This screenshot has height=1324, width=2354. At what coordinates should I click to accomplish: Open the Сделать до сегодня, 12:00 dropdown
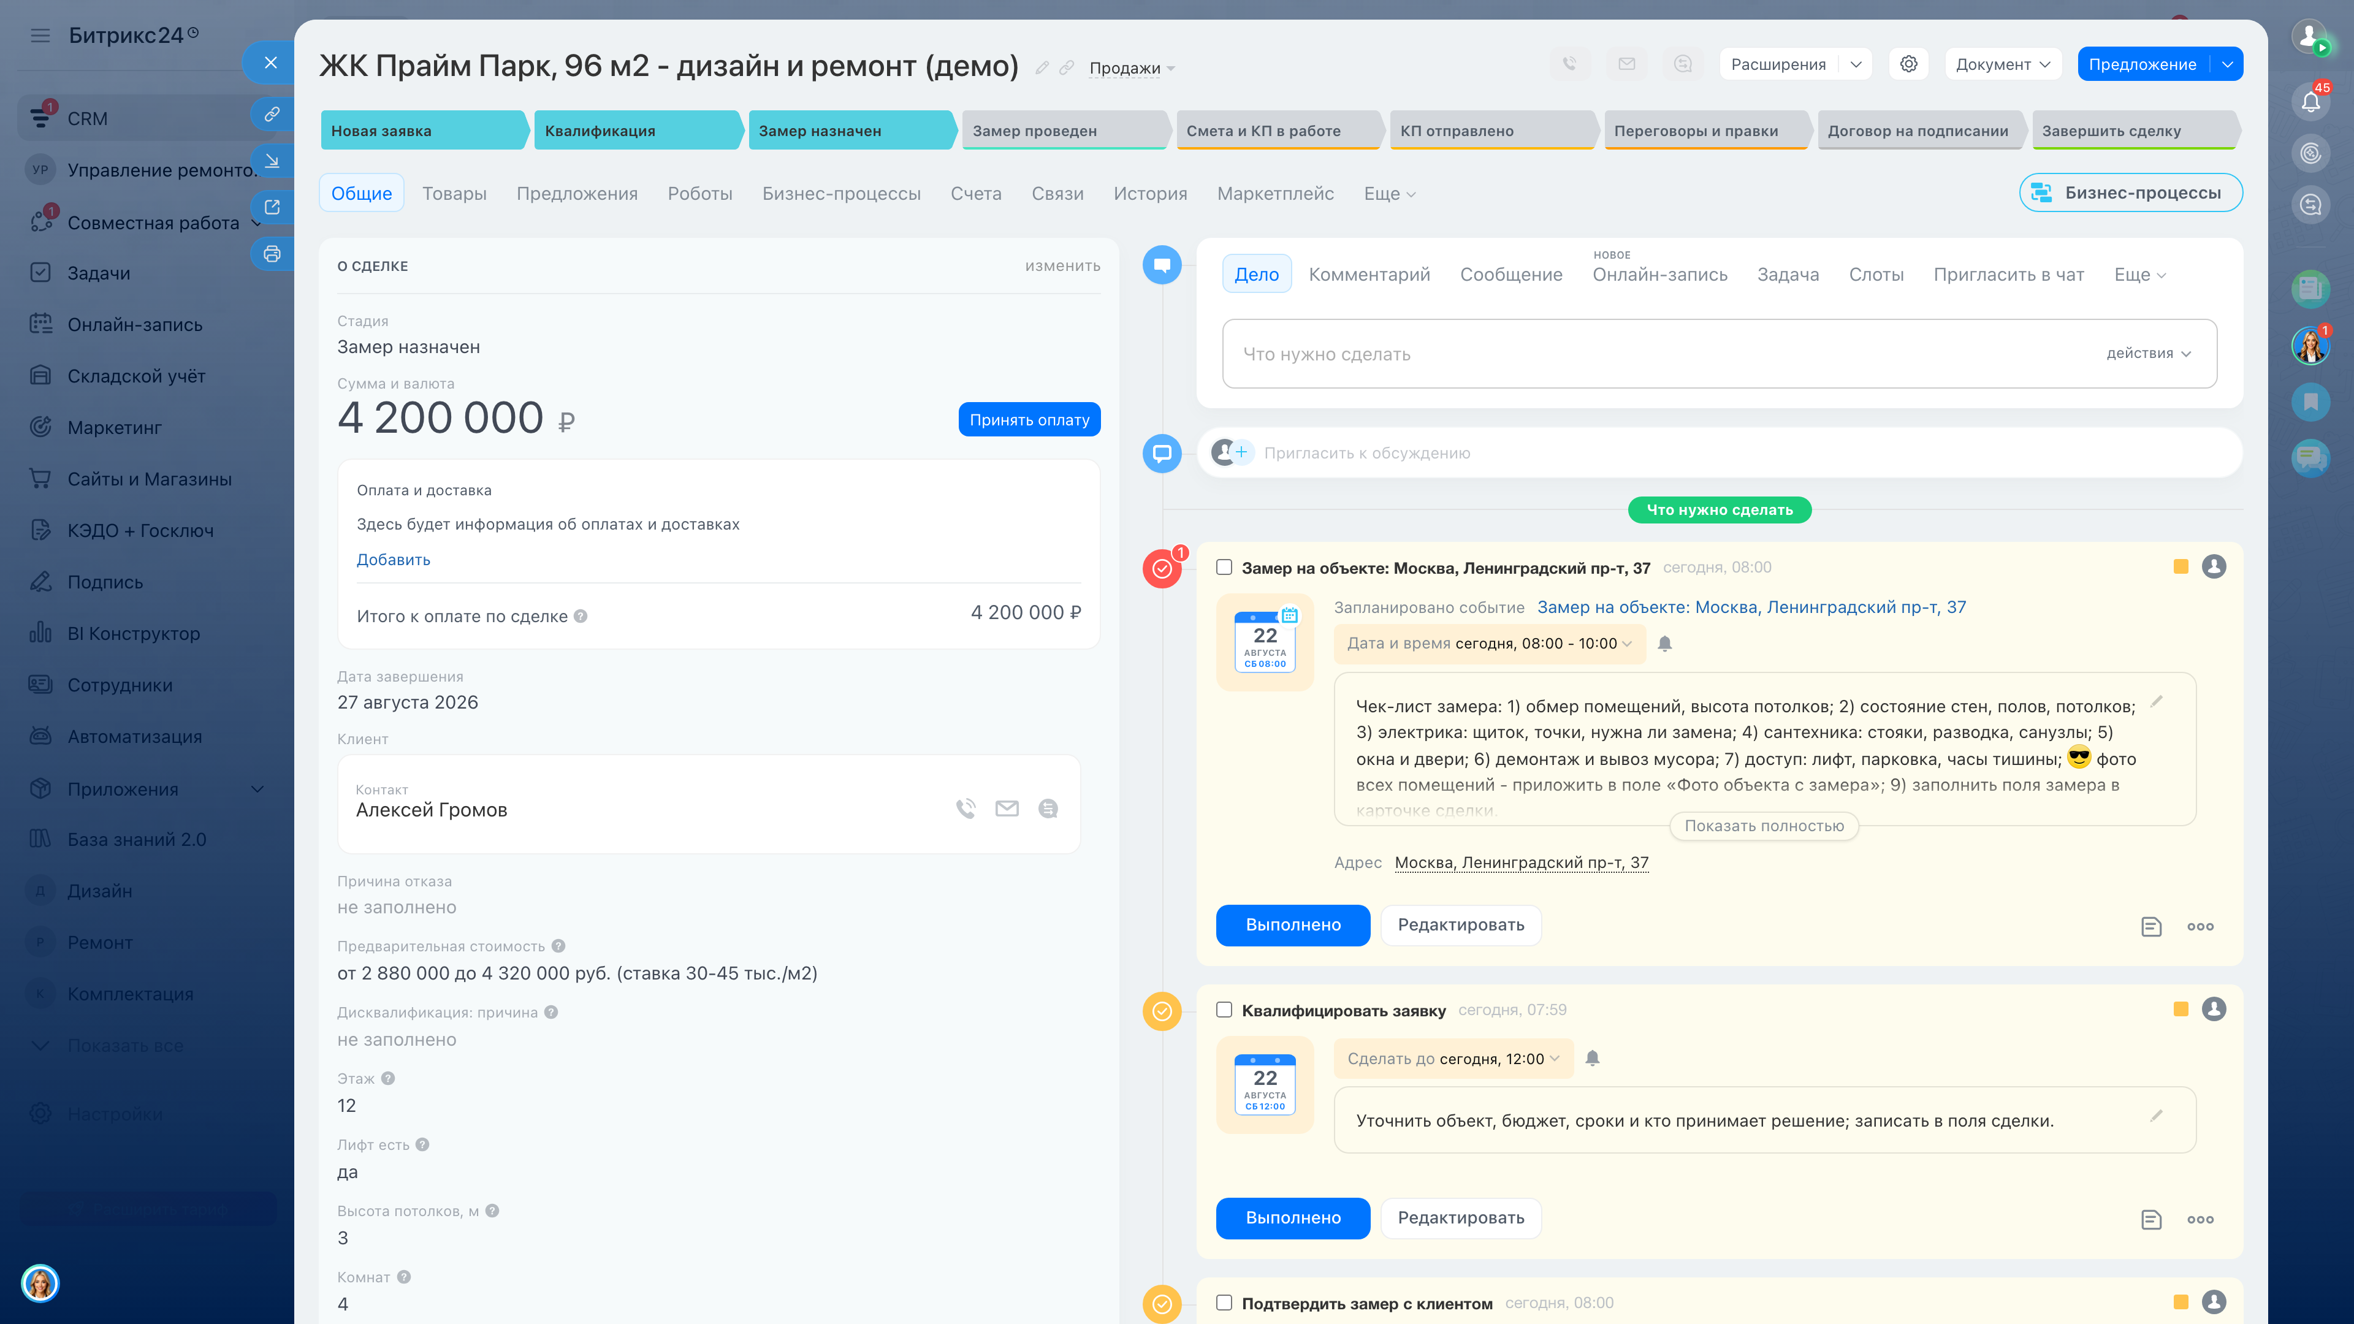[x=1453, y=1058]
